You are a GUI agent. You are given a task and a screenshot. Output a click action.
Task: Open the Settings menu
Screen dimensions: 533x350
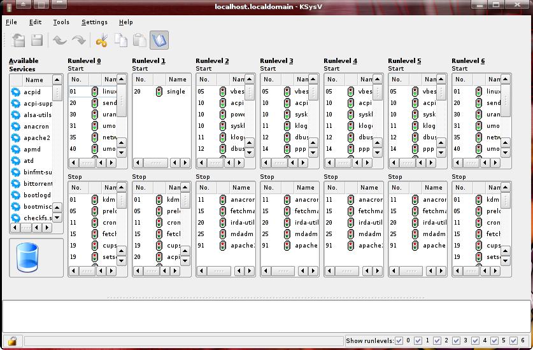coord(94,22)
